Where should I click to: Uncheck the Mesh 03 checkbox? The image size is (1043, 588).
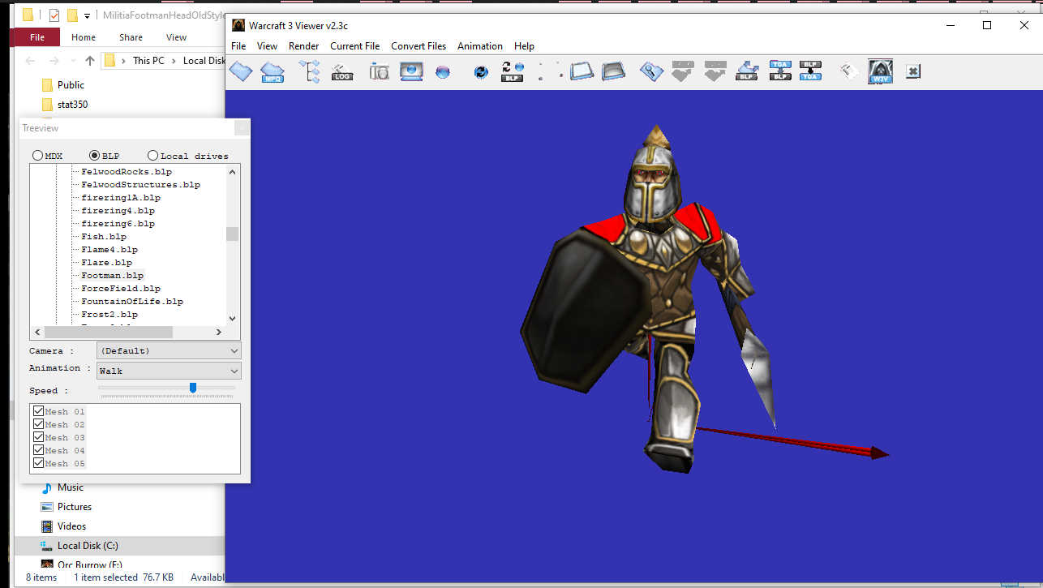pos(38,437)
